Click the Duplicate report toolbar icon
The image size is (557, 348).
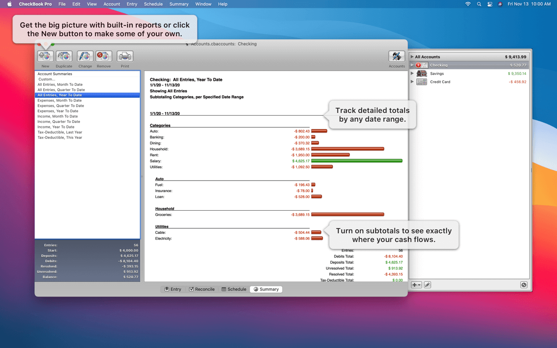[64, 56]
